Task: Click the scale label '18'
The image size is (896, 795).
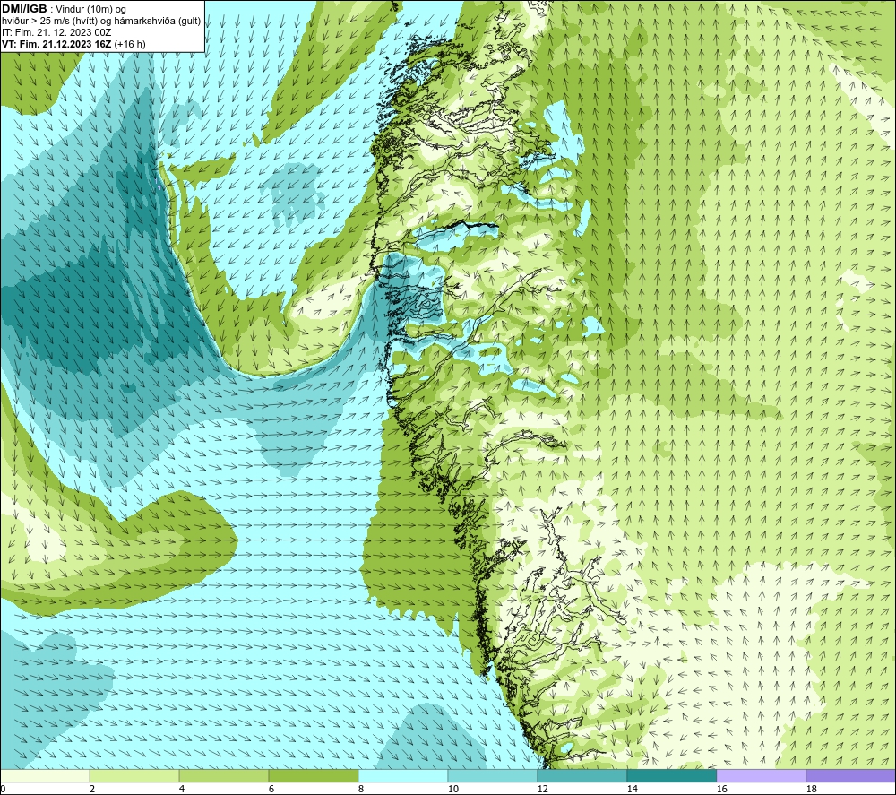Action: (811, 790)
